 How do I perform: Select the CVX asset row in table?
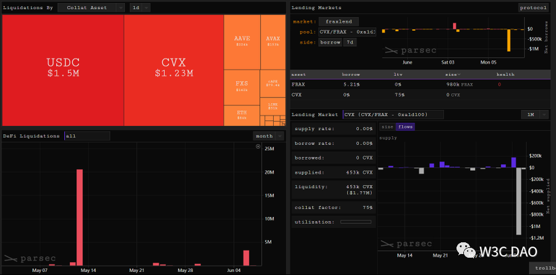pyautogui.click(x=420, y=95)
